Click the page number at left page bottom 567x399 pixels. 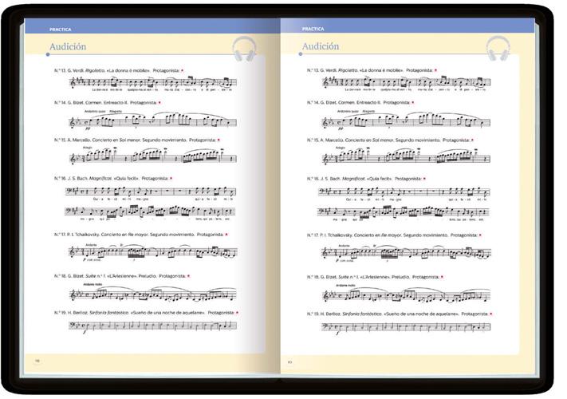coord(37,361)
